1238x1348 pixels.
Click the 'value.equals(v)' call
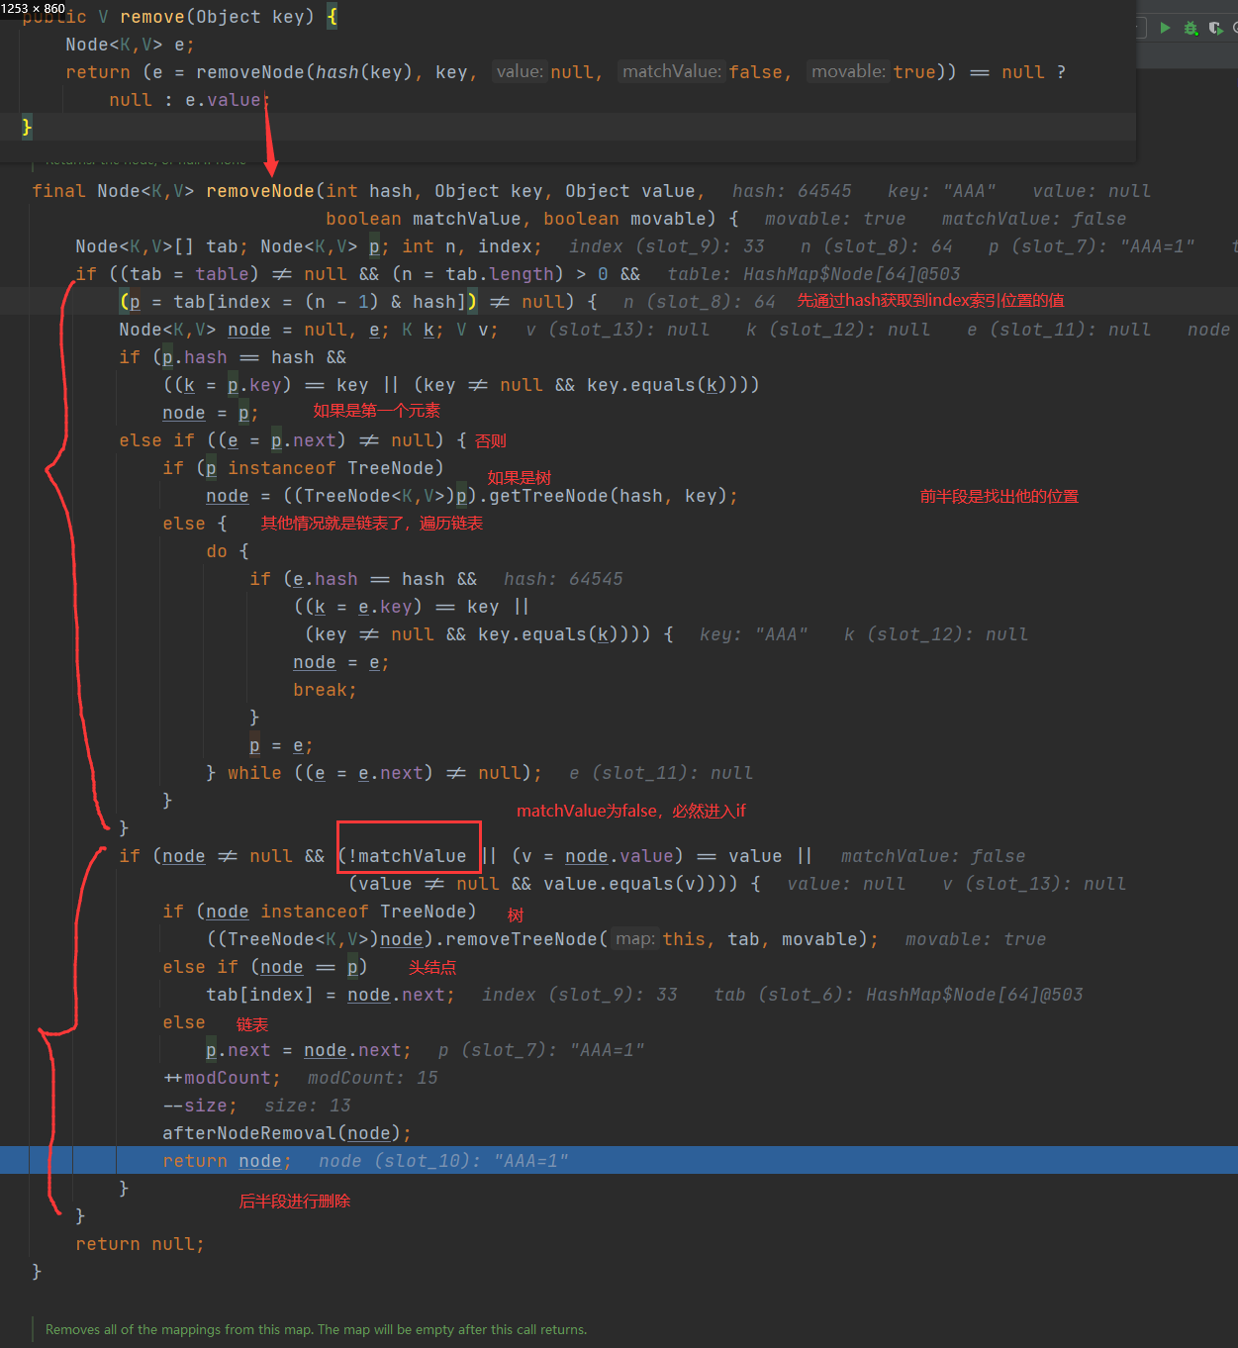point(624,884)
